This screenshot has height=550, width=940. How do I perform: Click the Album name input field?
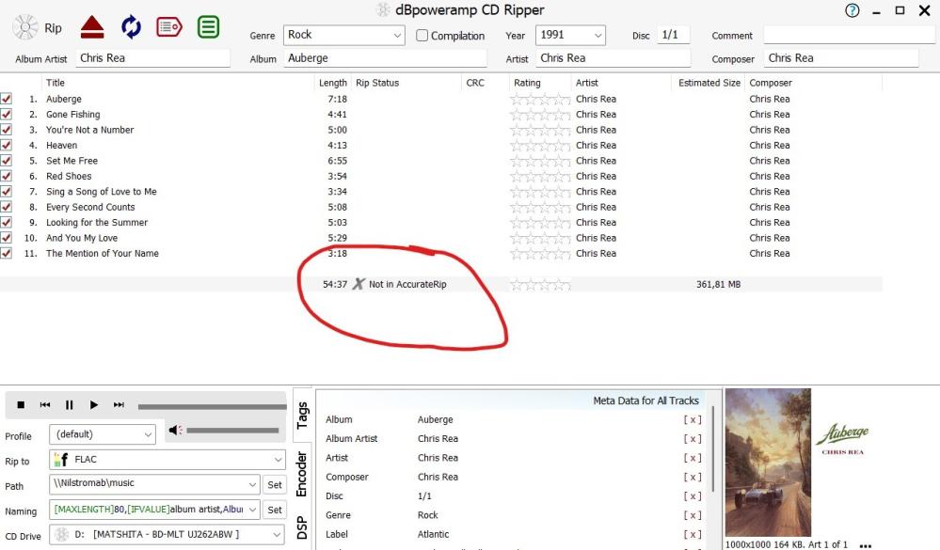coord(385,58)
